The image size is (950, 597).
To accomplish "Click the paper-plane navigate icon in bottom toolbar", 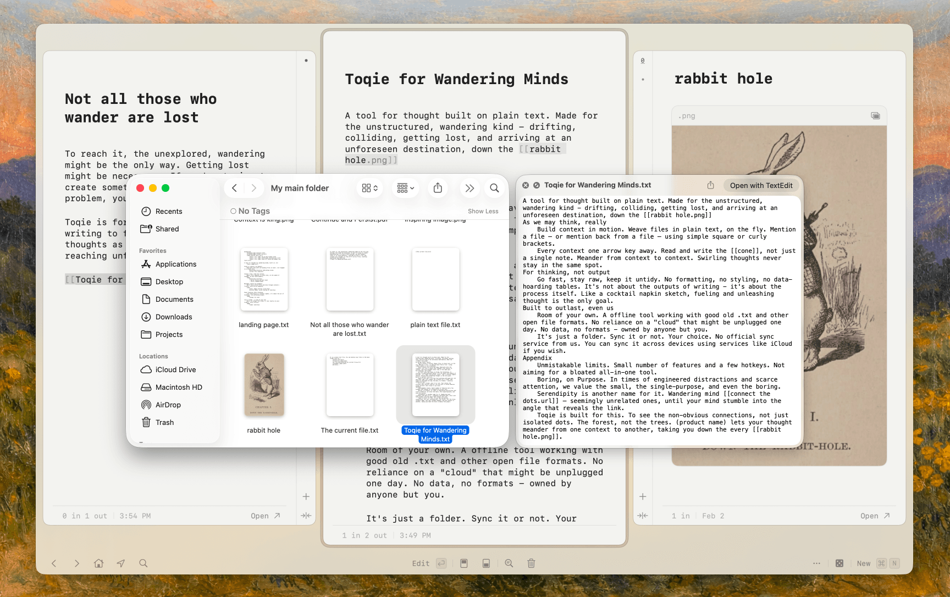I will tap(121, 563).
